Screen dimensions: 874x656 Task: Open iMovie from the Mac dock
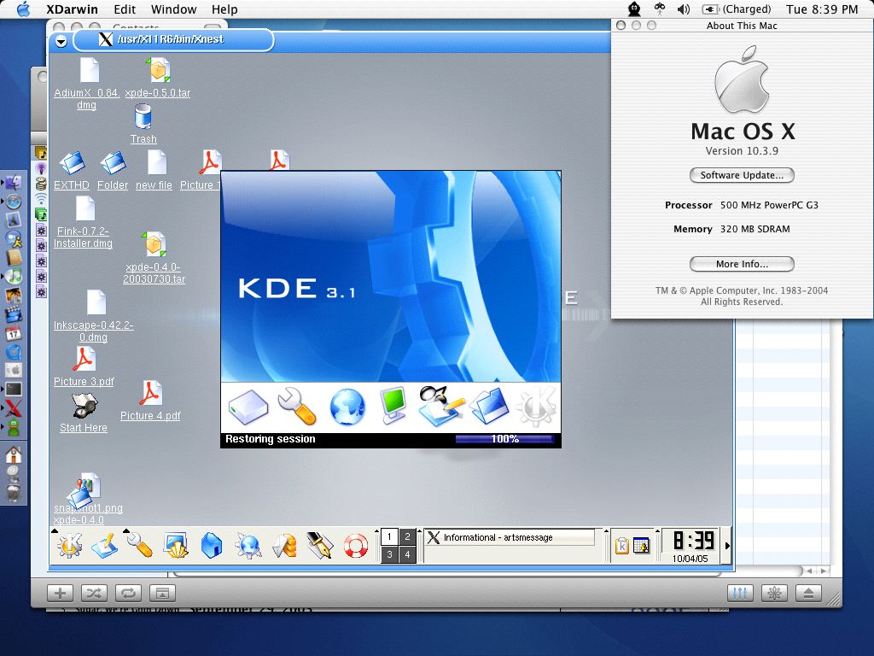pyautogui.click(x=14, y=314)
